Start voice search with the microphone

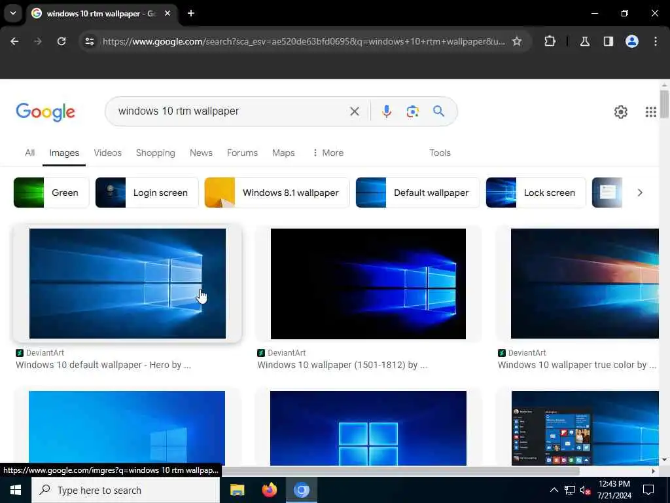click(386, 111)
